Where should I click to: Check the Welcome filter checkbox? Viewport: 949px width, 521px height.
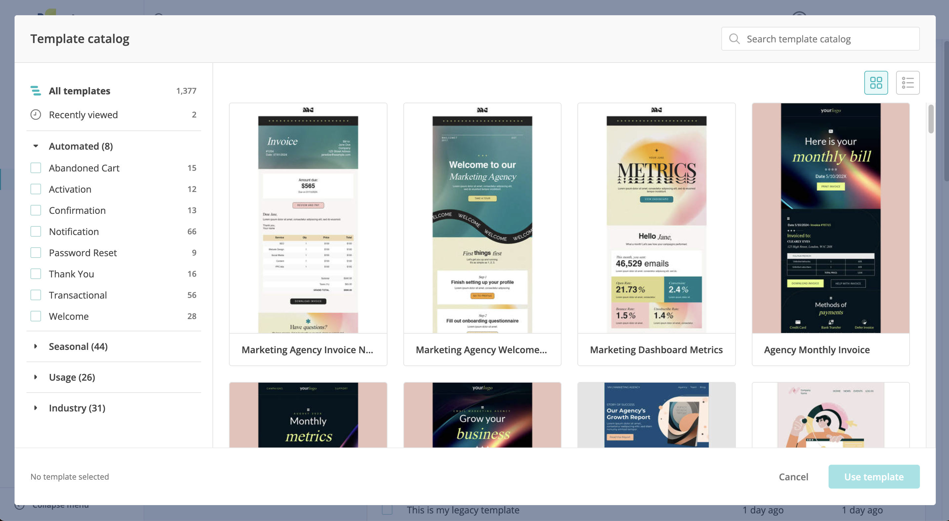pos(36,316)
